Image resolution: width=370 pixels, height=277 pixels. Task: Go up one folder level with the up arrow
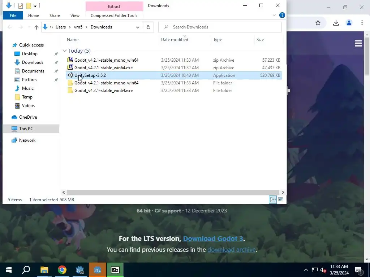pos(36,27)
